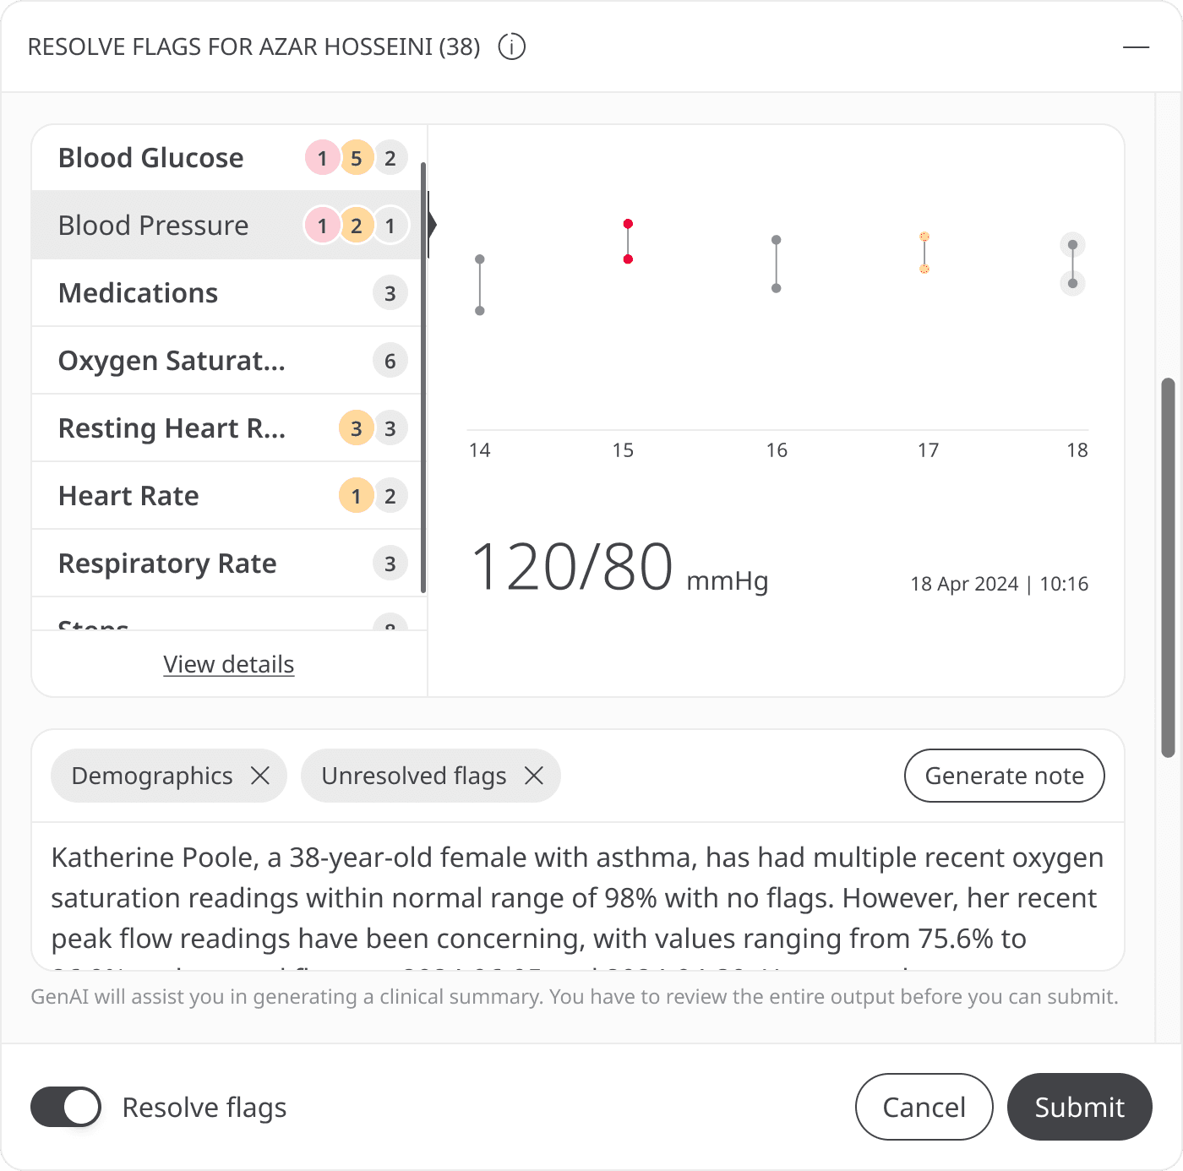Click the info icon beside the title

(x=511, y=46)
